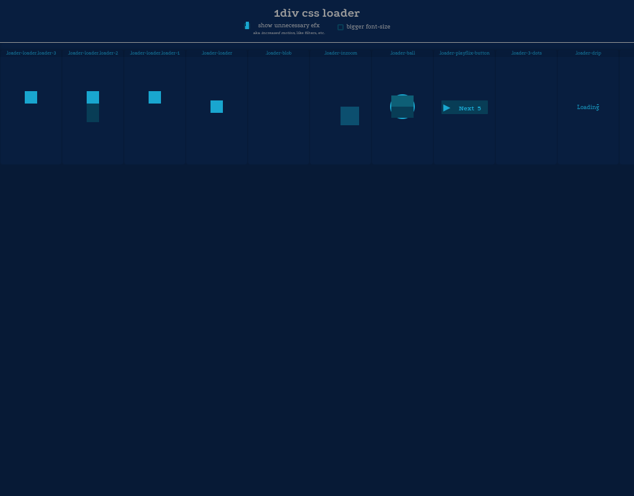
Task: Click the circular ball loader icon
Action: click(x=402, y=107)
